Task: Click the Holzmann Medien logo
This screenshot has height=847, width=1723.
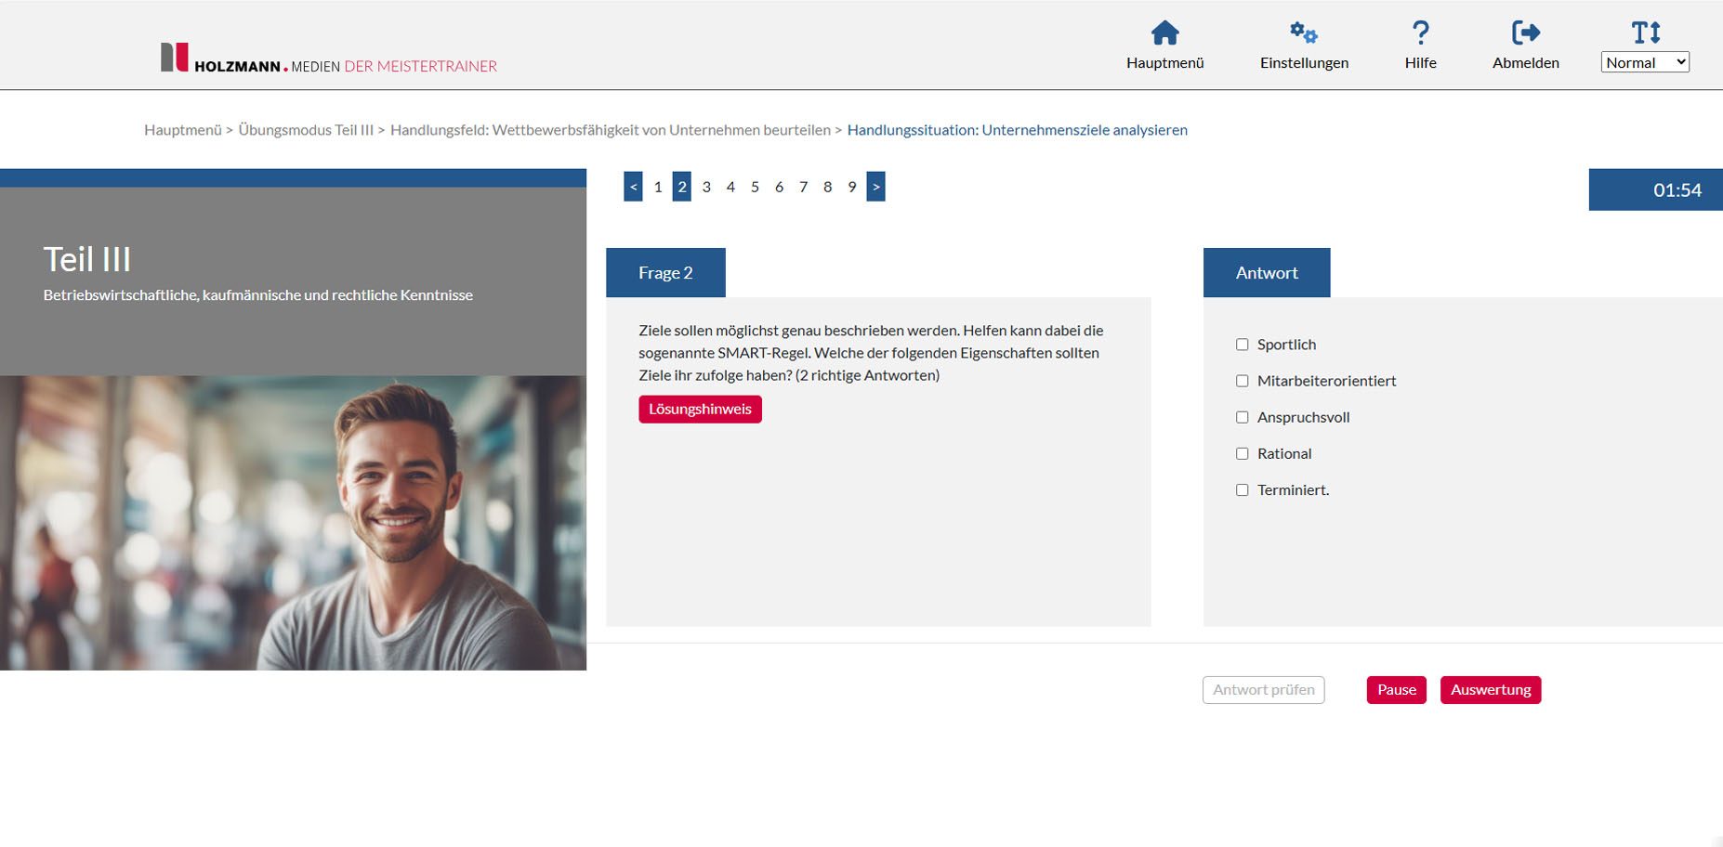Action: 328,59
